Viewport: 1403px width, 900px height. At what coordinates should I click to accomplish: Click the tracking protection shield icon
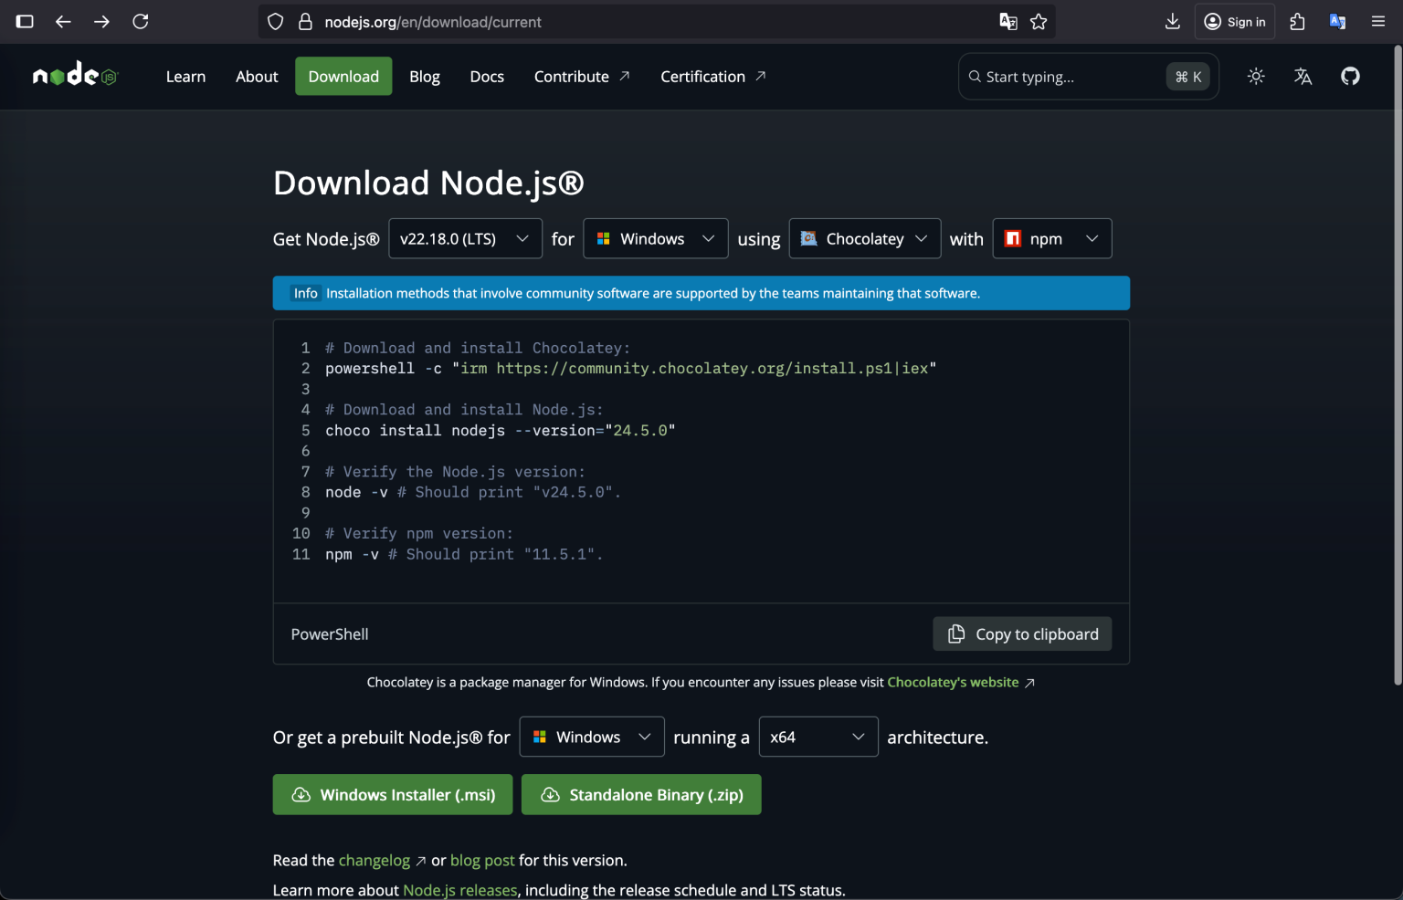275,21
